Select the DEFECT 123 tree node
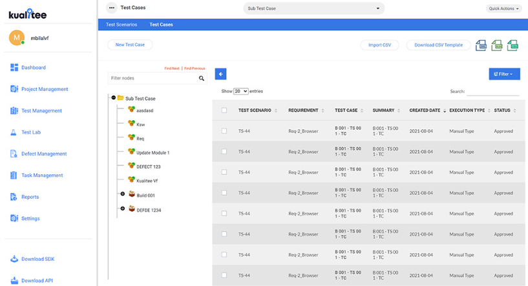 click(148, 167)
